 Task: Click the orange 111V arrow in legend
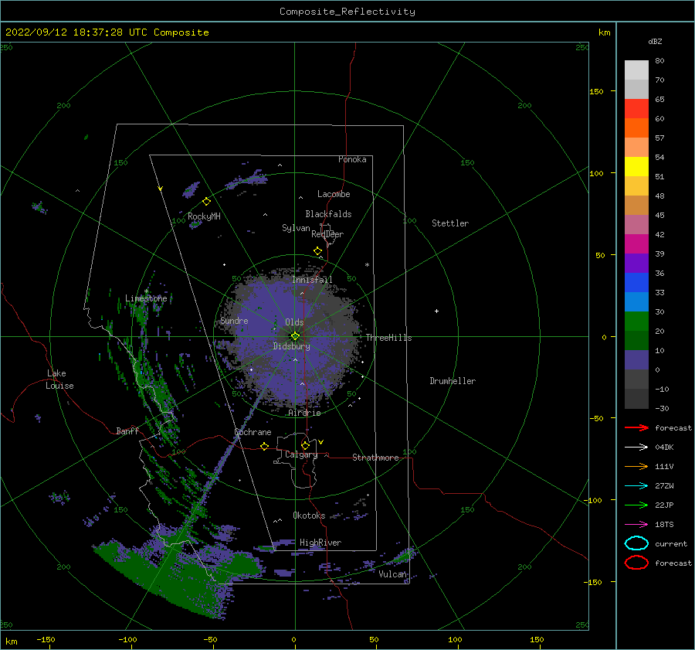coord(636,466)
